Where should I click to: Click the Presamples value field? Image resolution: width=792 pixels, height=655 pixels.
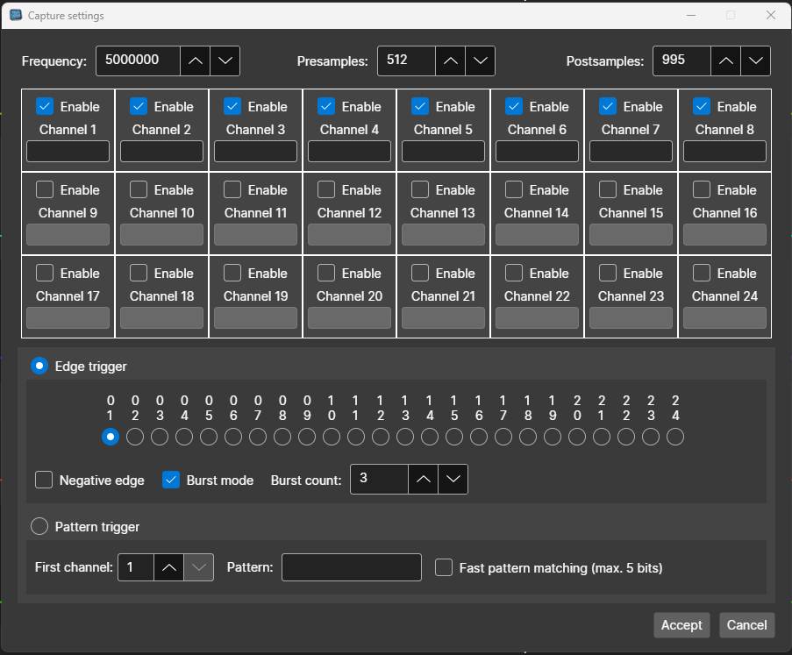(406, 61)
